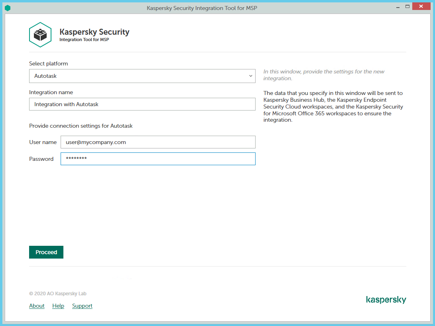Open the Help link
The width and height of the screenshot is (435, 326).
coord(58,306)
